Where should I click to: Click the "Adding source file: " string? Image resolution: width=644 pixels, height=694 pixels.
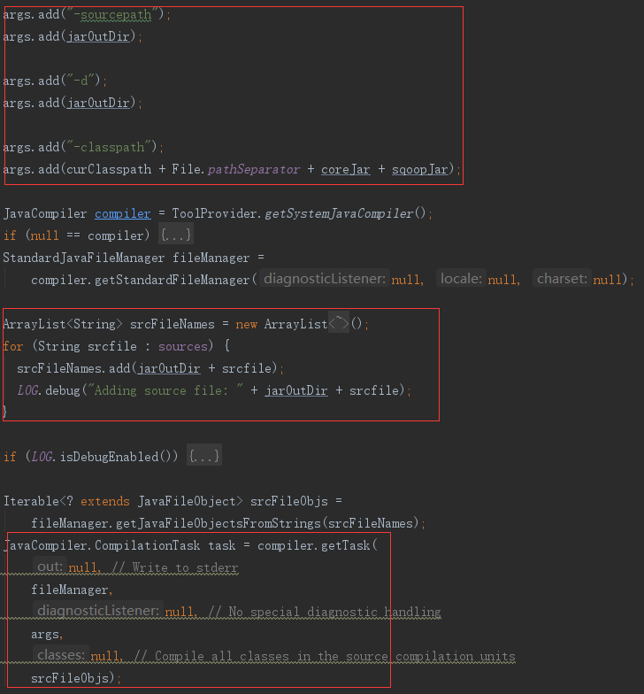pos(165,390)
